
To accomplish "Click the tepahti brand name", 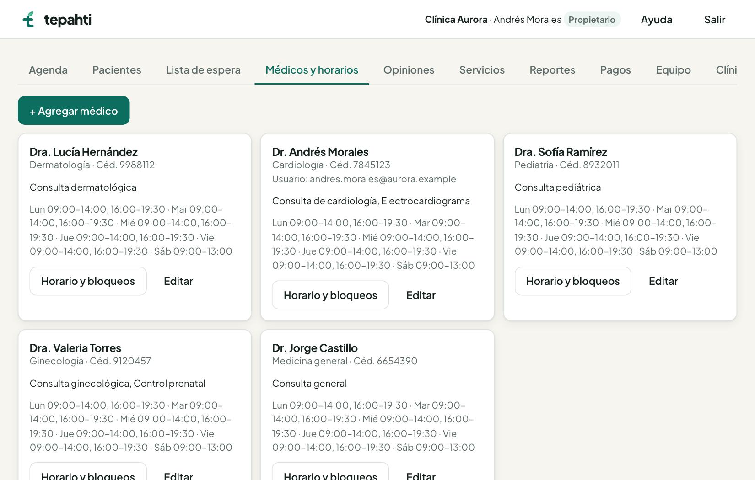I will tap(68, 20).
